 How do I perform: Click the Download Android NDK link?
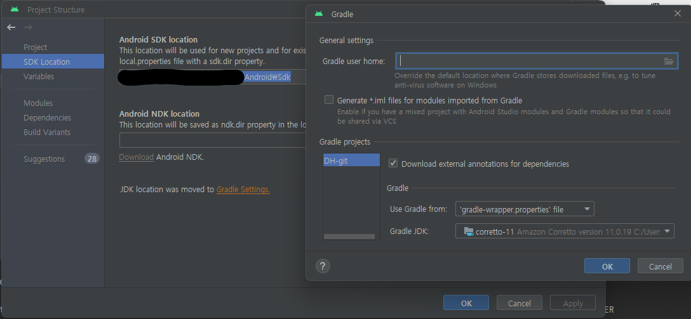click(136, 157)
